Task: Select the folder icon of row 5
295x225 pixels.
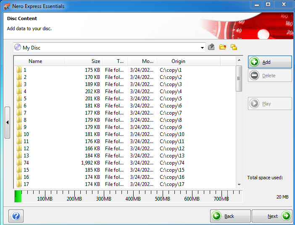Action: point(19,99)
